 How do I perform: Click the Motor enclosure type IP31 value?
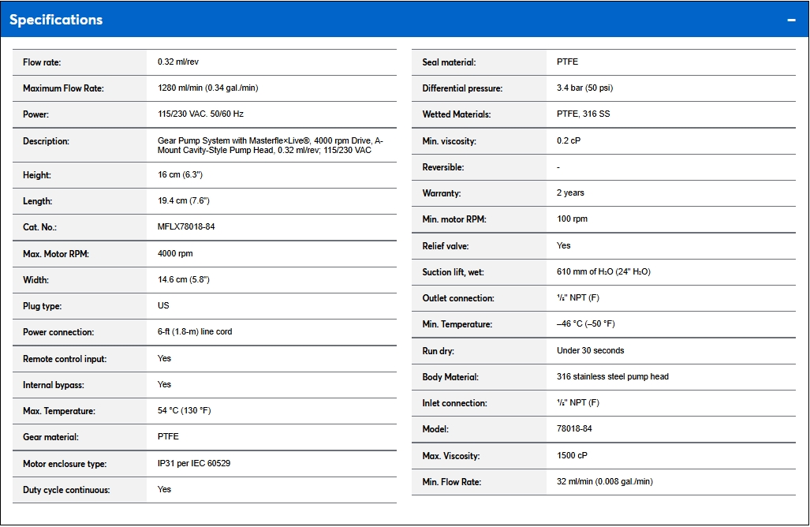[194, 464]
